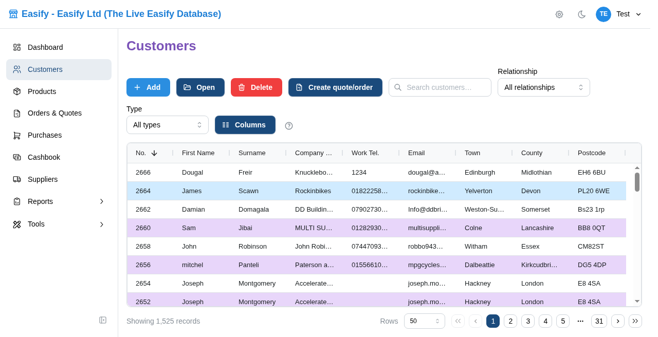Select Customers in the sidebar

tap(59, 69)
